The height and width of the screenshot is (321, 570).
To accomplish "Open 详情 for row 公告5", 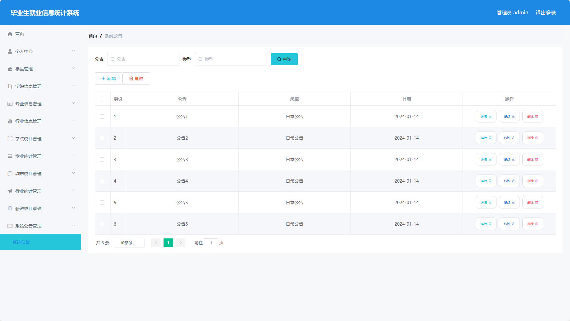I will (486, 202).
